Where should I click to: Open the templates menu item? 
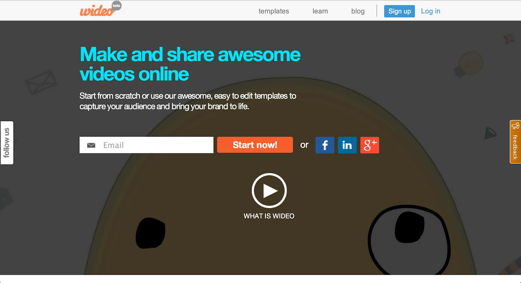[x=274, y=11]
